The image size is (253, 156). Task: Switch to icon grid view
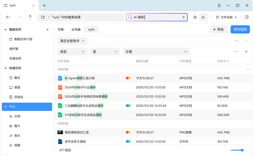(195, 17)
